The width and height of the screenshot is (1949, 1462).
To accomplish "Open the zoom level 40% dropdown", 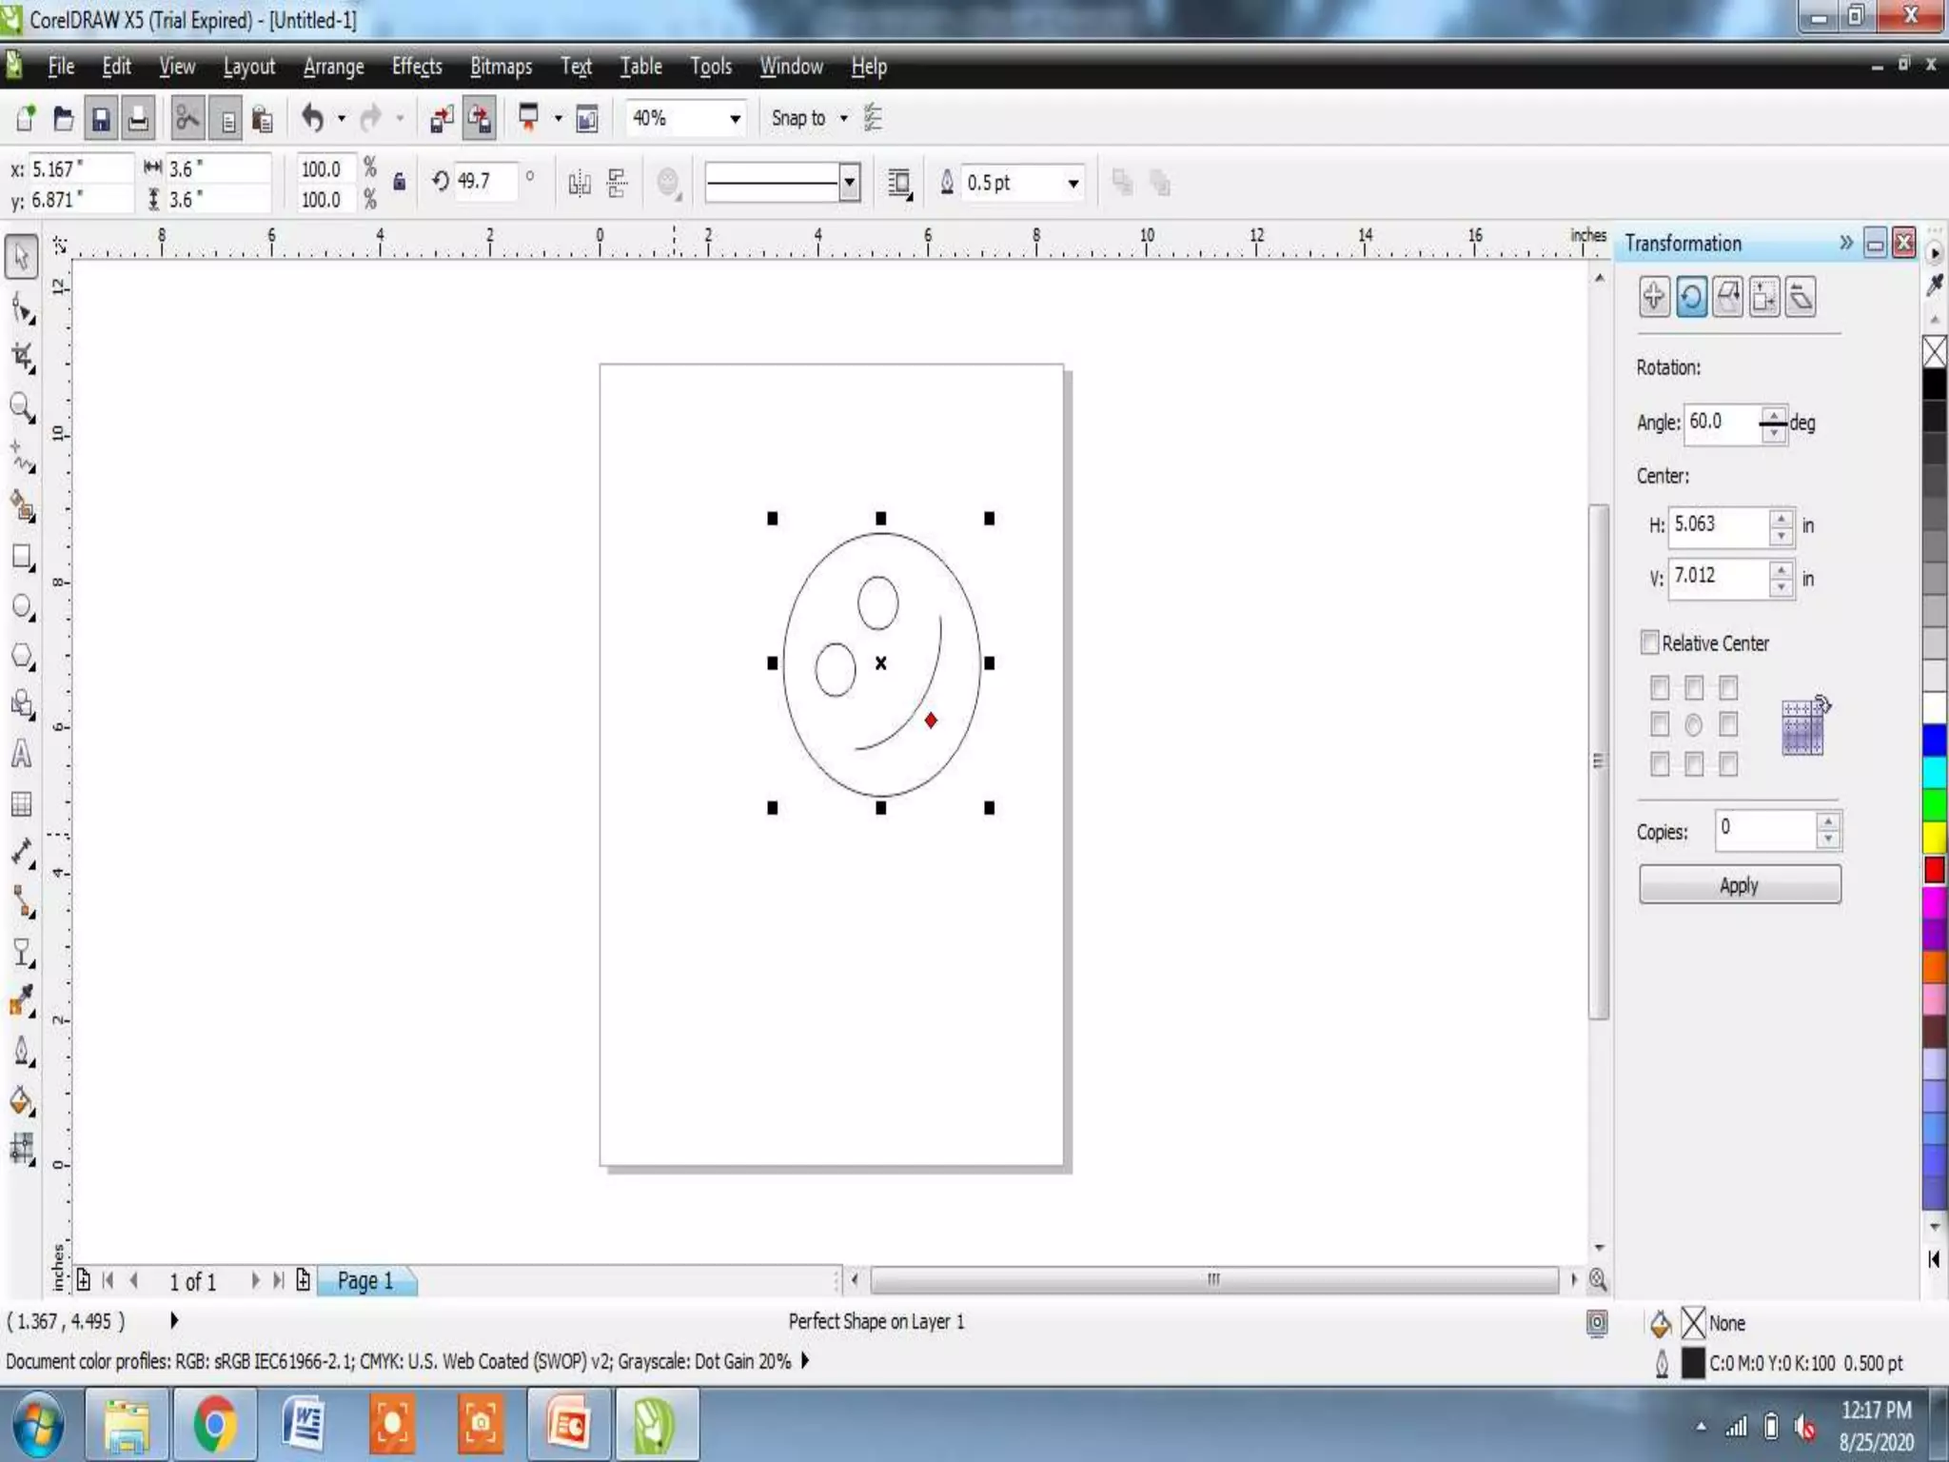I will (735, 119).
